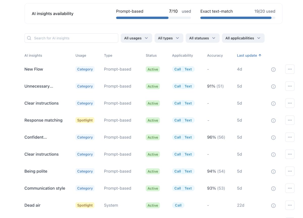Click the Status column header
The height and width of the screenshot is (218, 303).
pyautogui.click(x=151, y=56)
